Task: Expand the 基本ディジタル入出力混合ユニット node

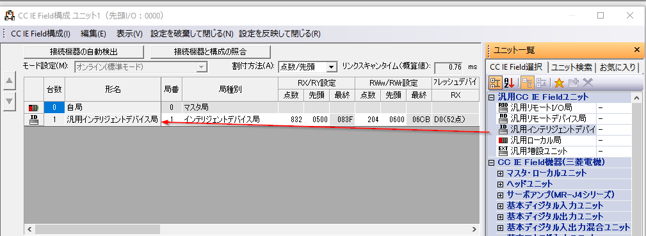Action: (x=500, y=227)
